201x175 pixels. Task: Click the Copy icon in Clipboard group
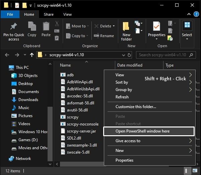(32, 26)
